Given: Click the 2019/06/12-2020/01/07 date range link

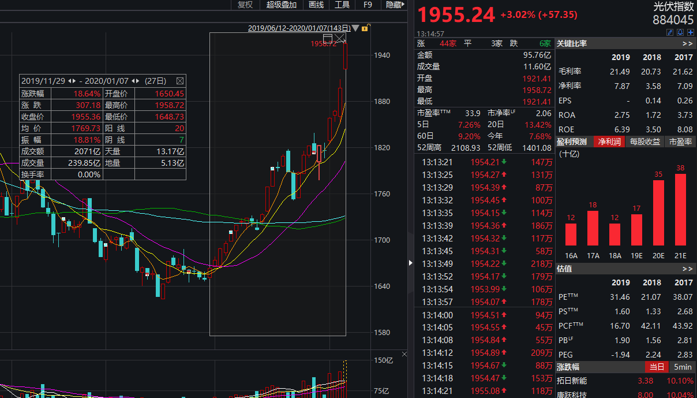Looking at the screenshot, I should click(299, 28).
